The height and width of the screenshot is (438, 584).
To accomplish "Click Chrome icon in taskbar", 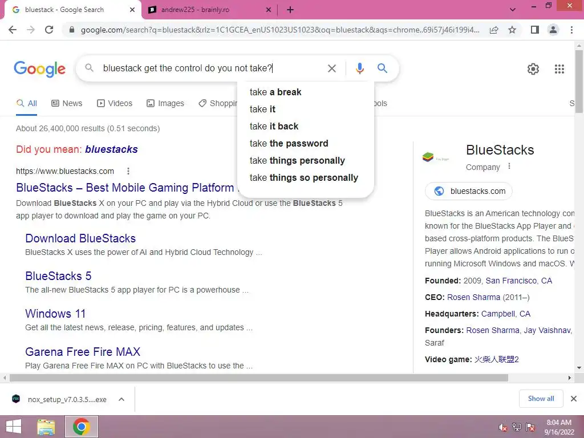I will 81,427.
